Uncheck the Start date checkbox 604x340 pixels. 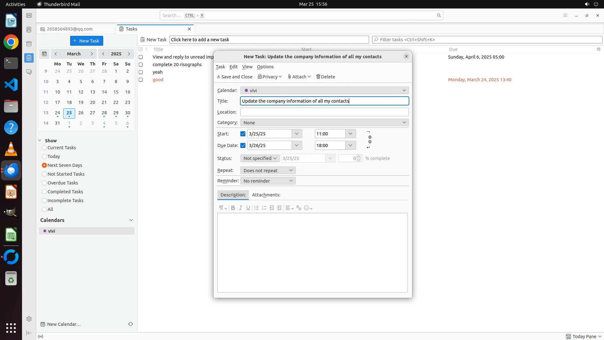point(243,134)
